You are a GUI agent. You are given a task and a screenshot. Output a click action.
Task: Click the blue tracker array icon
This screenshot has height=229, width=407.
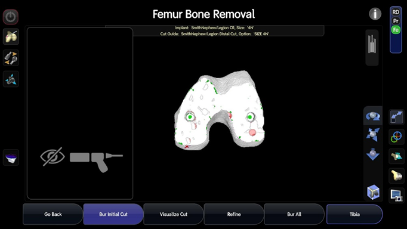coord(11,79)
